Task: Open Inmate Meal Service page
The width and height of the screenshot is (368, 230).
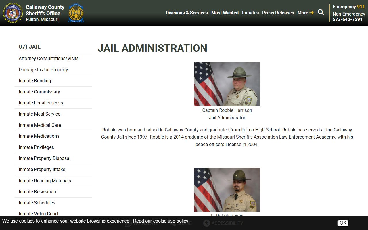Action: coord(53,114)
